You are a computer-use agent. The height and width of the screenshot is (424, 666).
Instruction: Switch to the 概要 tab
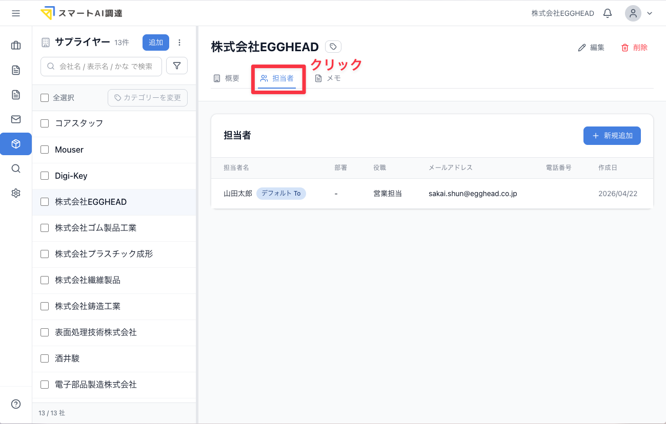tap(226, 78)
